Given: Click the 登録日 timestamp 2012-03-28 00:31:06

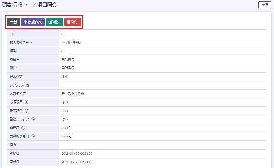Looking at the screenshot, I should pos(77,153).
